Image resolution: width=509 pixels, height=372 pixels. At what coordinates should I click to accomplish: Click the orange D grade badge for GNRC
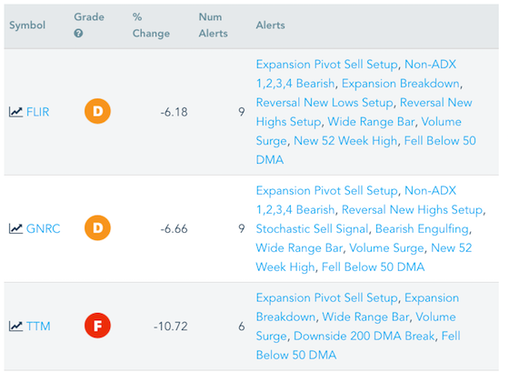pyautogui.click(x=97, y=227)
